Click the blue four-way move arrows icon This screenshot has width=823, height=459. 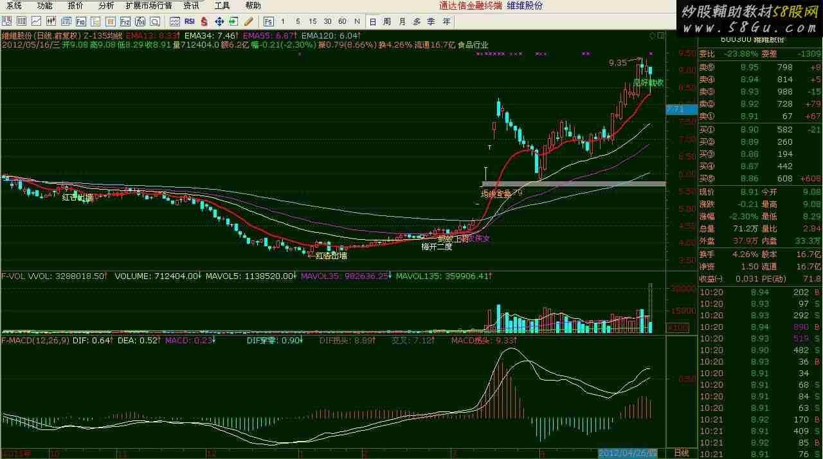click(219, 21)
